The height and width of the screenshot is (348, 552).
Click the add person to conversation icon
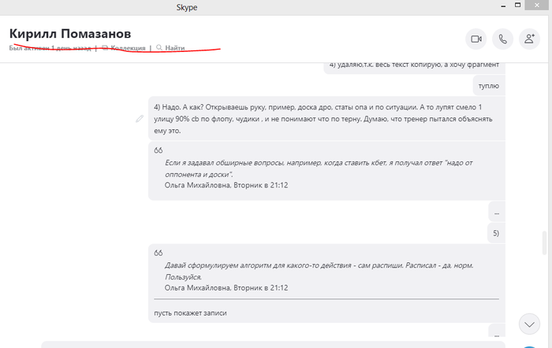pyautogui.click(x=529, y=39)
